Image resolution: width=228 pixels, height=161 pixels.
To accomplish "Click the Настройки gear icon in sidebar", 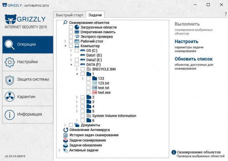I will point(10,62).
